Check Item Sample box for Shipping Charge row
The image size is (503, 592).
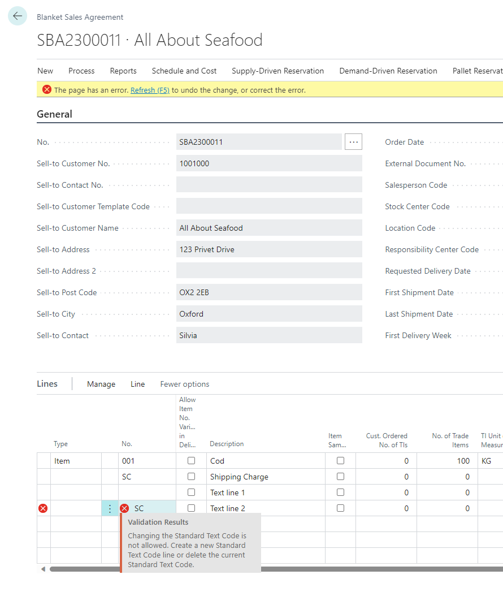340,477
